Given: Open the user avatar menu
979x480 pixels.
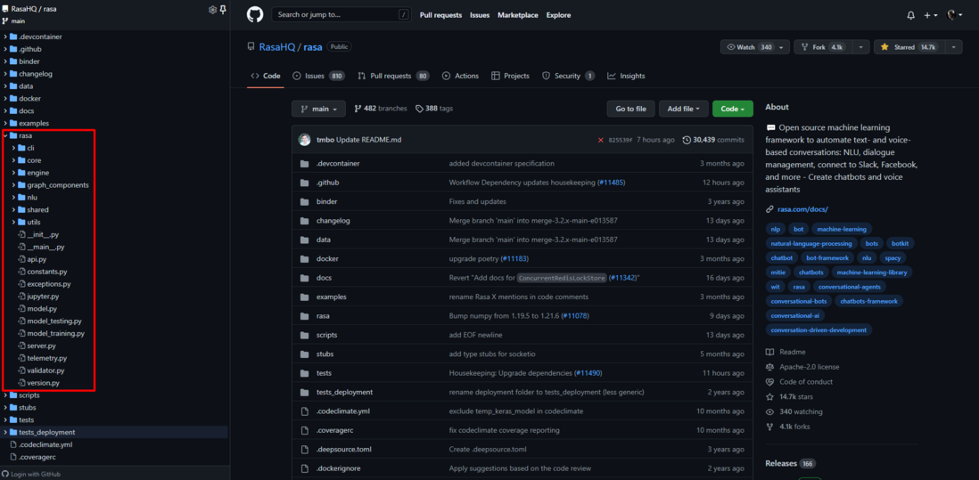Looking at the screenshot, I should 954,15.
